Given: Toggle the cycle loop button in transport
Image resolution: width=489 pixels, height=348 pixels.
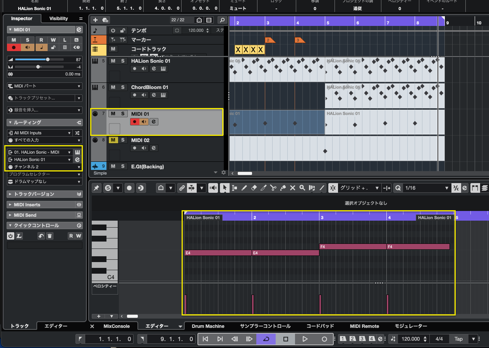Looking at the screenshot, I should coord(266,339).
